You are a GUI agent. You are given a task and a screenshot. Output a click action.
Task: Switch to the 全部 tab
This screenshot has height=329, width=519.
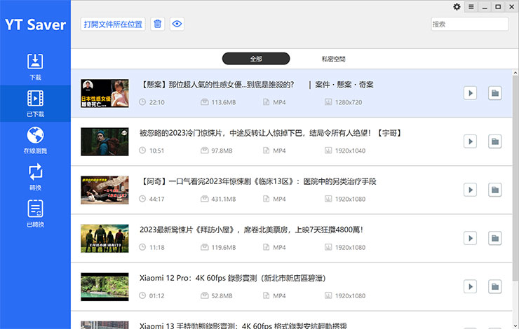click(x=256, y=59)
